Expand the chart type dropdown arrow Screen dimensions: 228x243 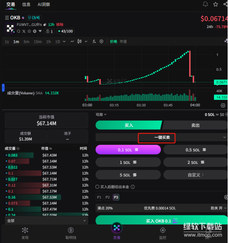click(86, 42)
